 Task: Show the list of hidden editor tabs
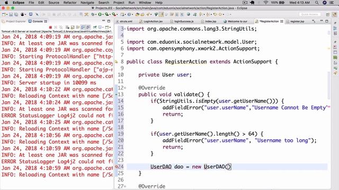pyautogui.click(x=314, y=21)
